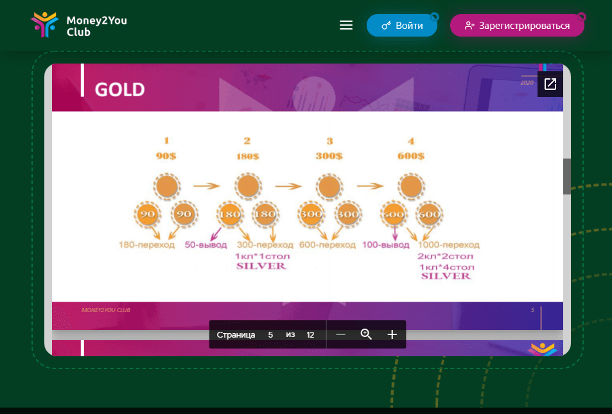
Task: Click the add-user icon beside Зарегистрироваться
Action: coord(469,26)
